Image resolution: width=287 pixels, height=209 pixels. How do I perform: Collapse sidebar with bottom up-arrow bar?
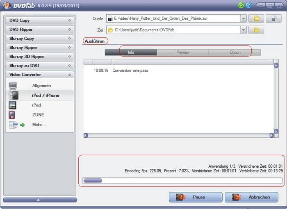(40, 200)
